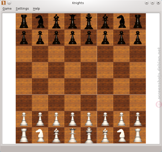Minimize the Knights window
The height and width of the screenshot is (152, 162).
147,3
